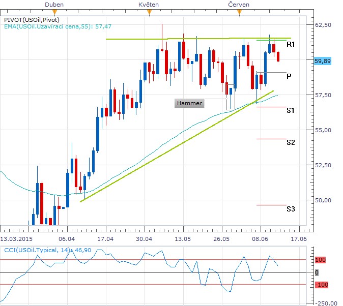Click the S3 support level label
This screenshot has height=306, width=343.
click(x=291, y=209)
